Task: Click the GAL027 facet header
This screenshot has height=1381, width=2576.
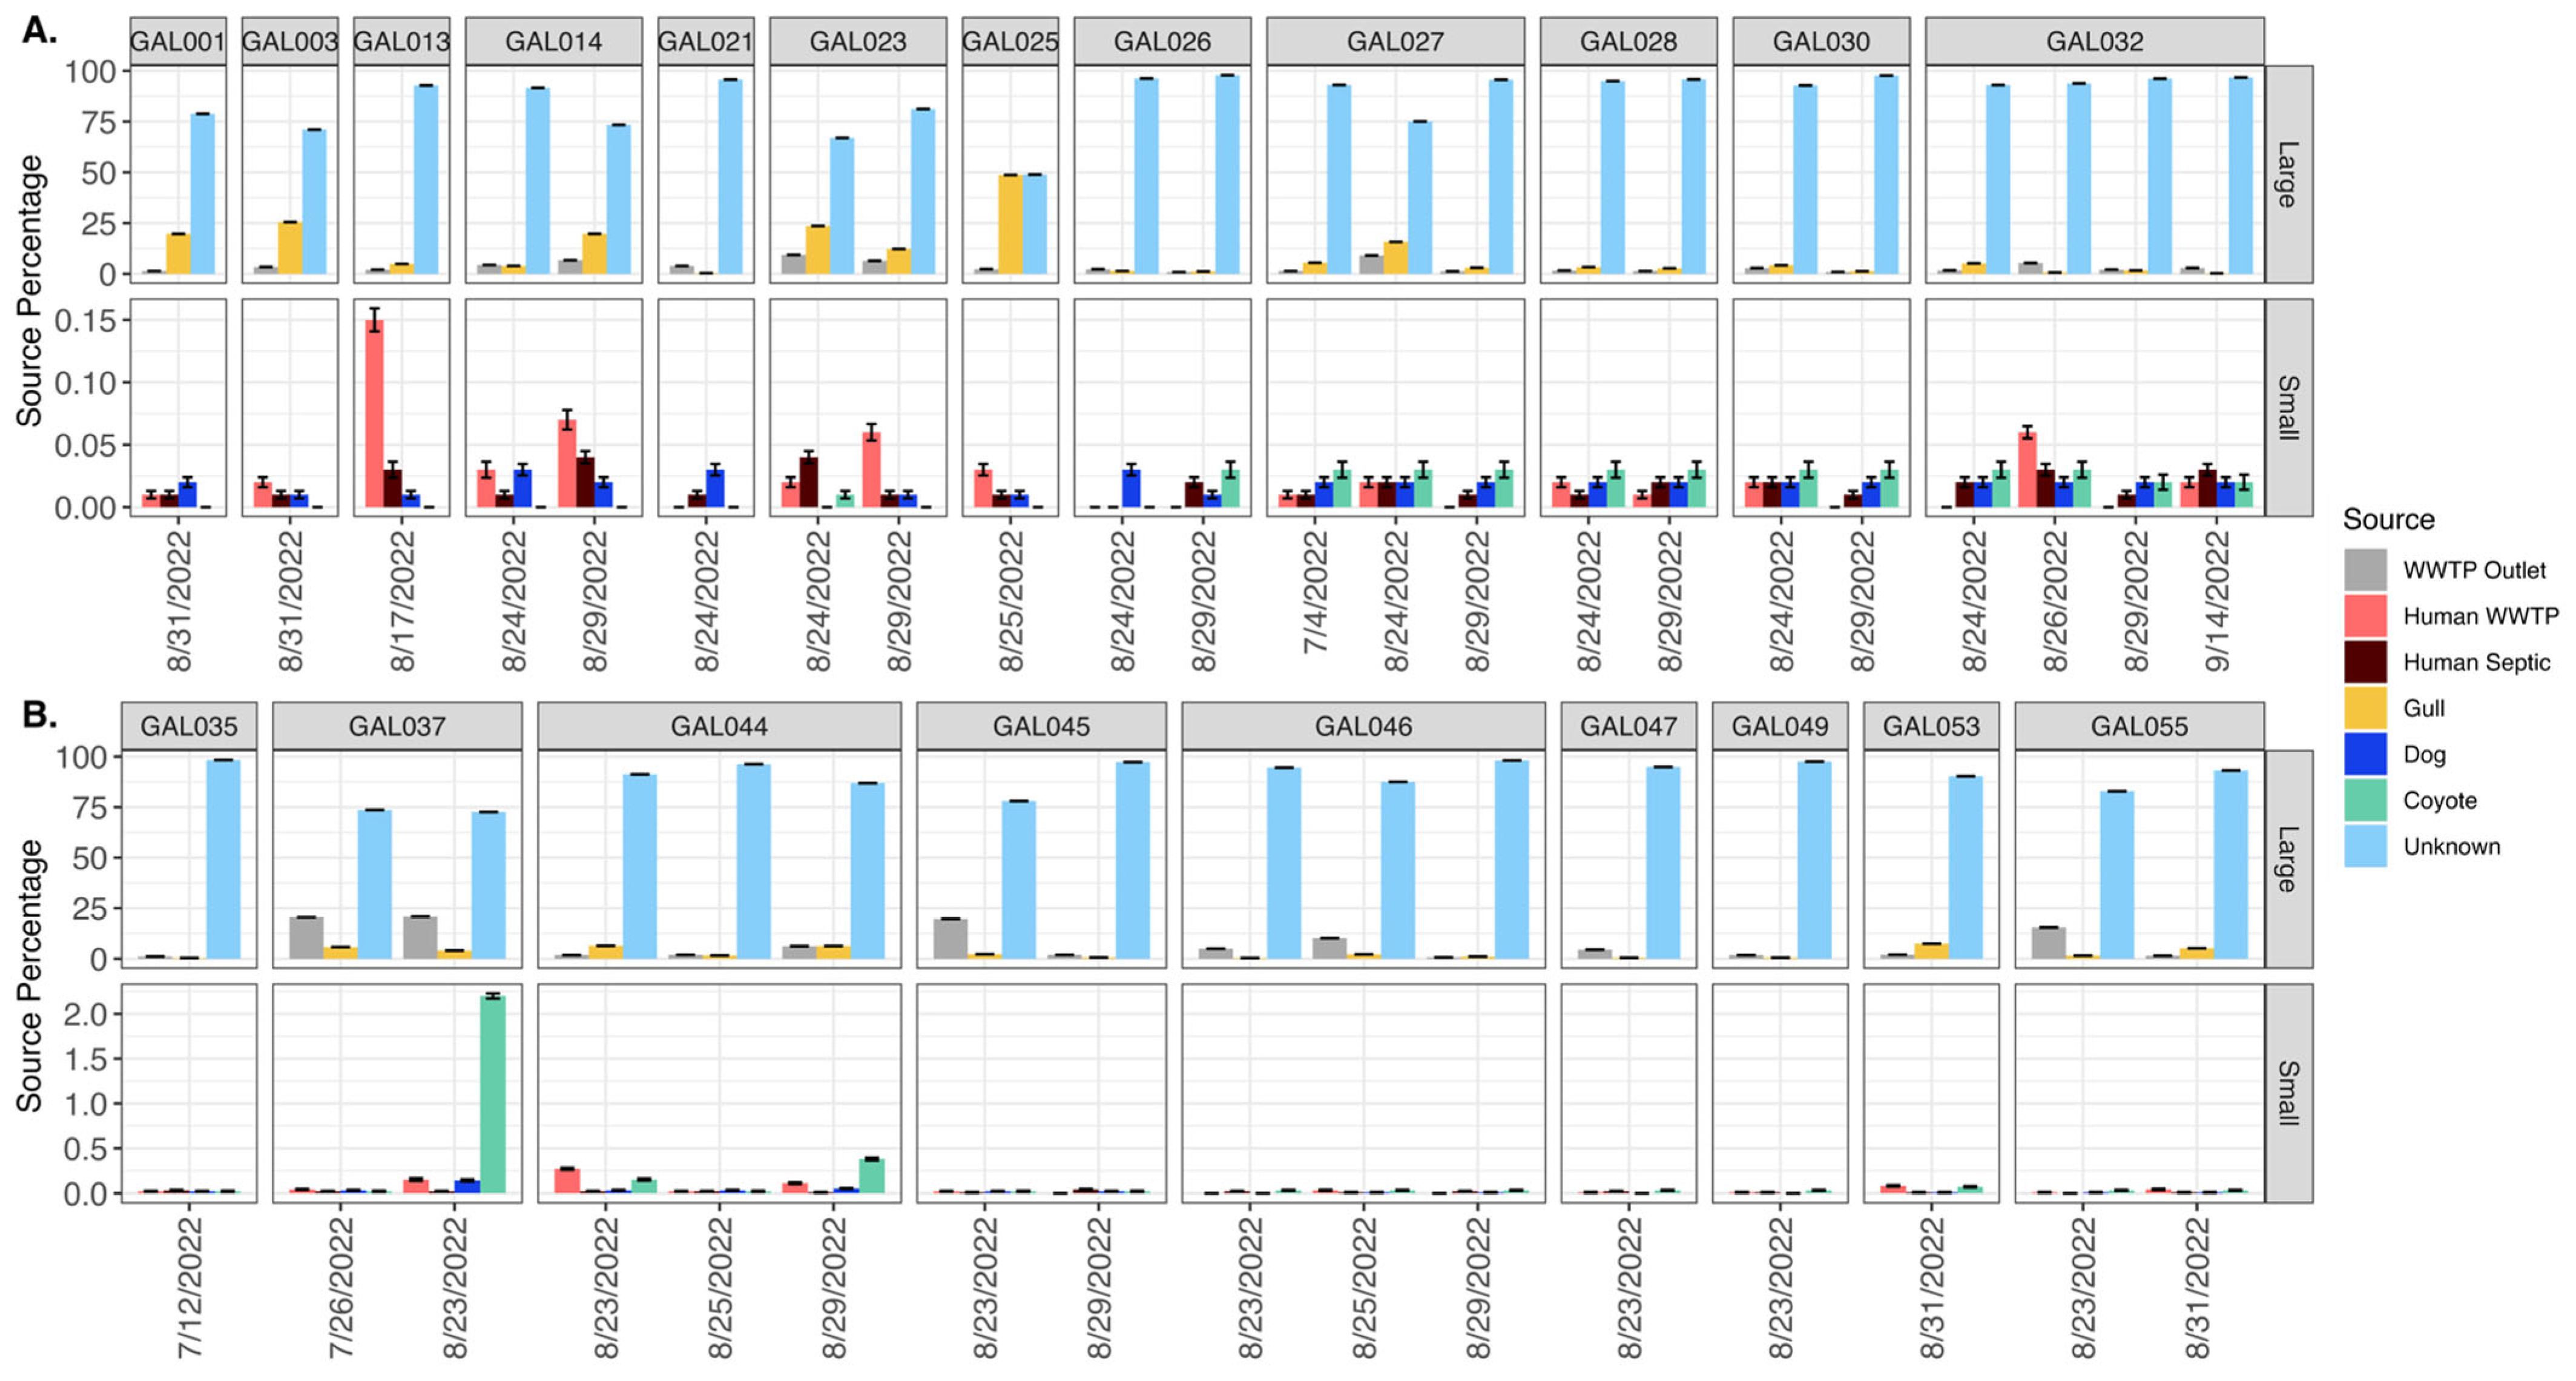Action: (x=1395, y=41)
